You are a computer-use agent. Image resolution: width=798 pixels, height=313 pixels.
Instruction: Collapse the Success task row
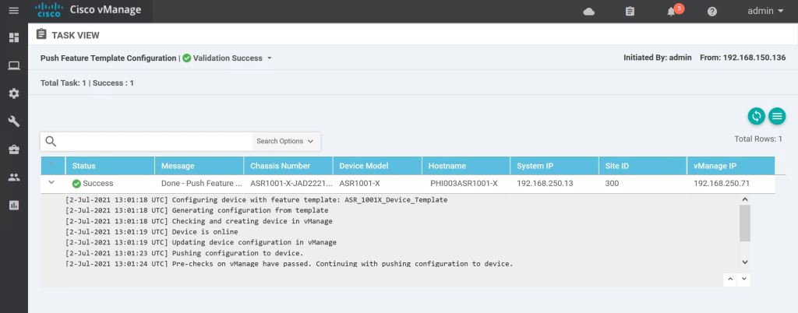click(51, 183)
